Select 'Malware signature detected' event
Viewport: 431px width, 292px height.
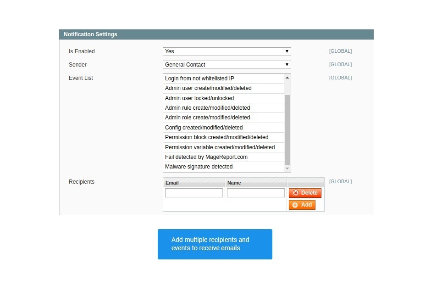tap(223, 167)
